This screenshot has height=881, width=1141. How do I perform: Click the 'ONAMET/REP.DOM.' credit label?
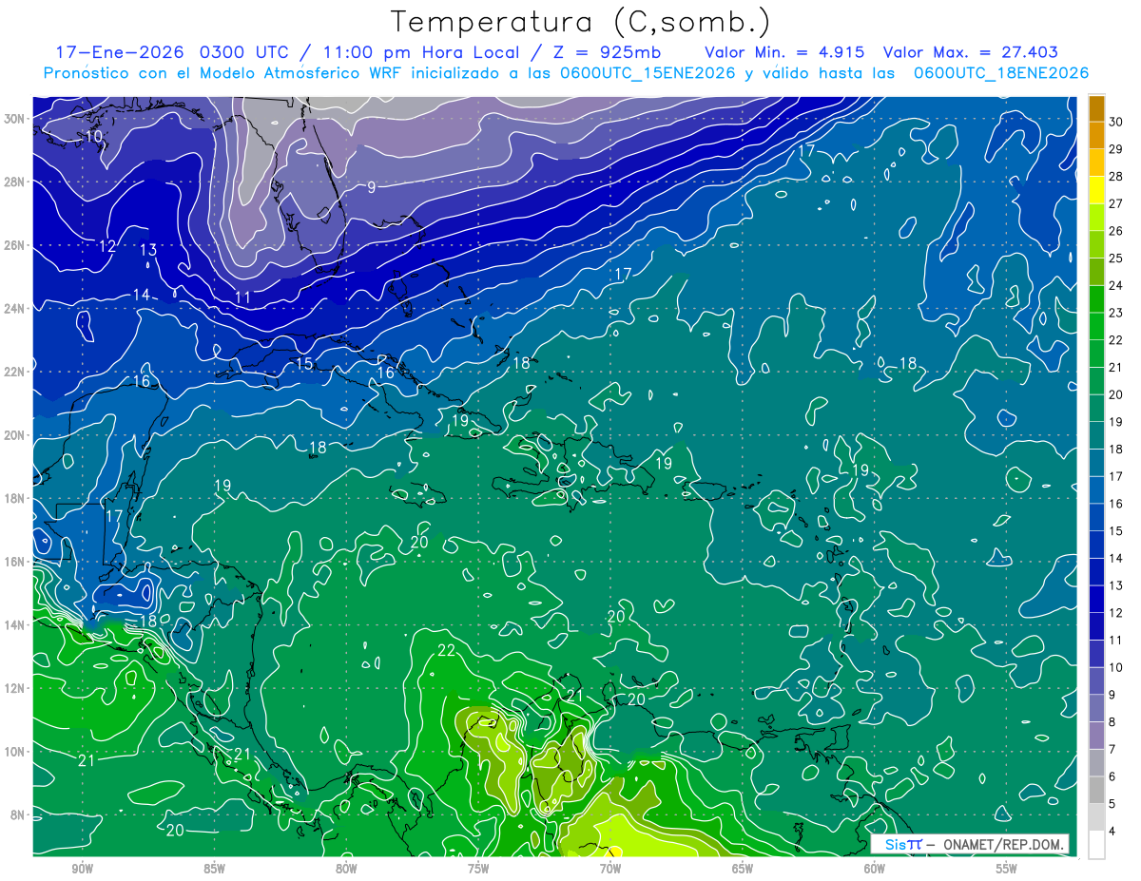[1004, 844]
